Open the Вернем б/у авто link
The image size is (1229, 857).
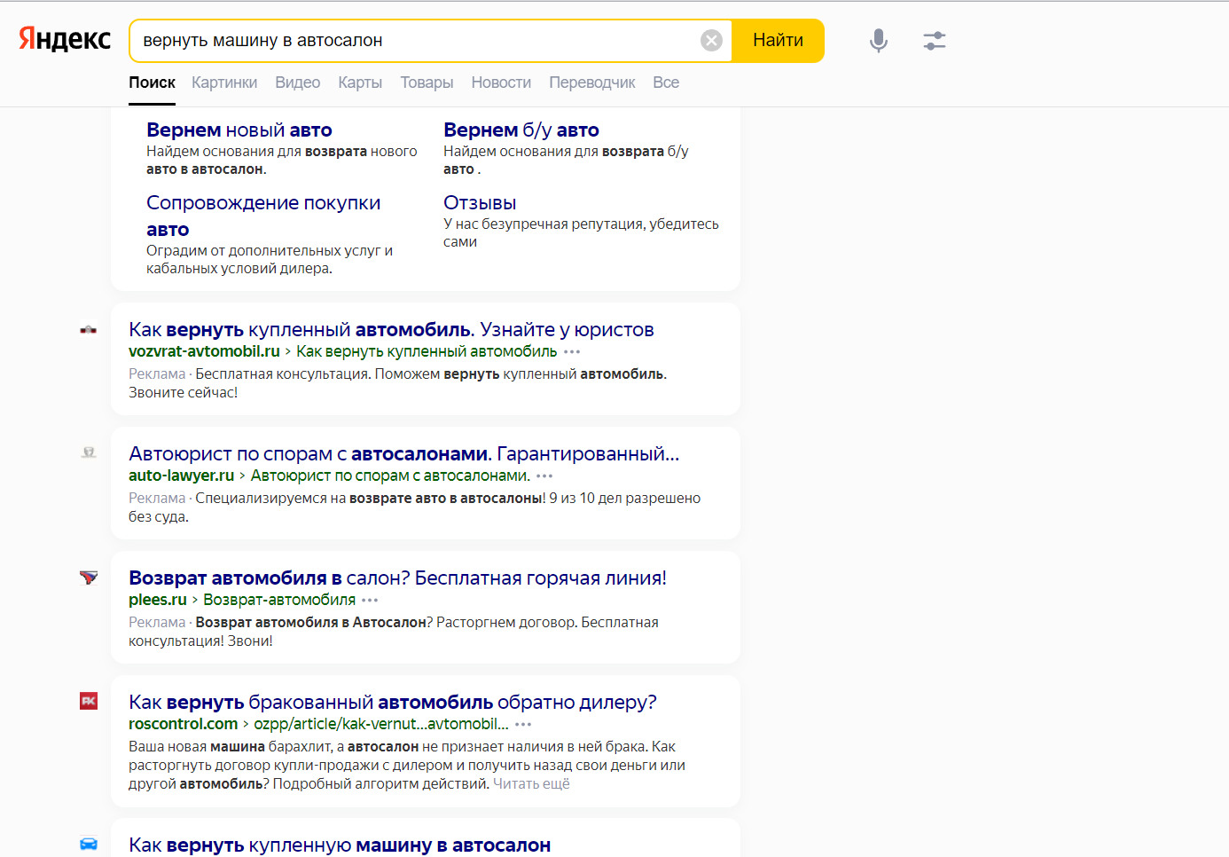pos(521,130)
